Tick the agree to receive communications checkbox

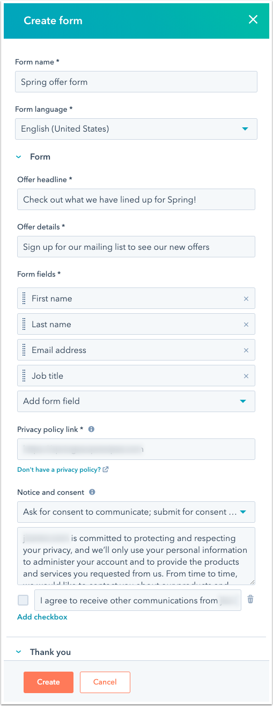23,600
